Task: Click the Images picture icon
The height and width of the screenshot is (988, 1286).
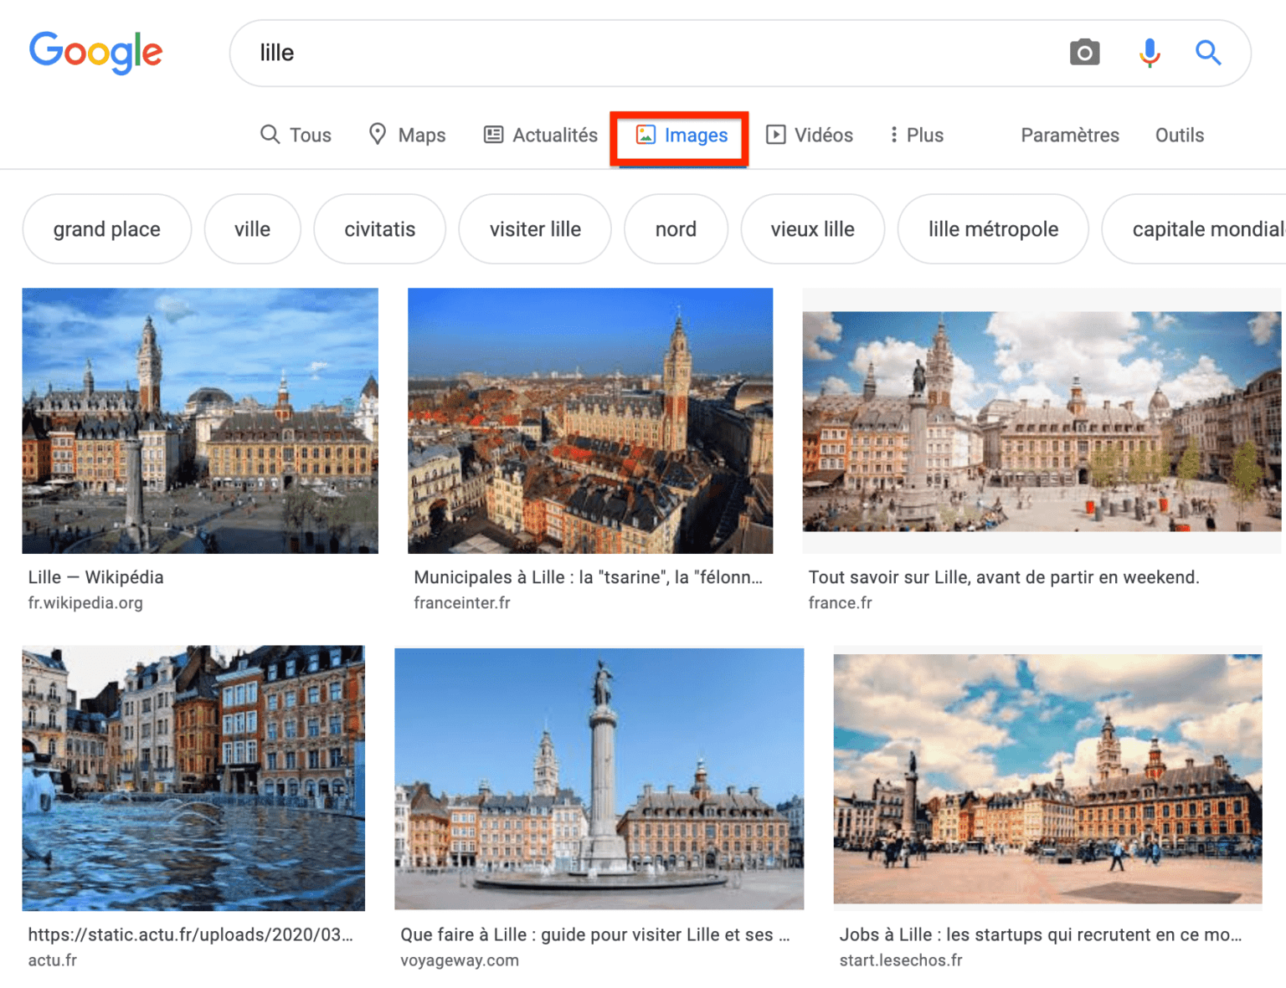Action: [645, 134]
